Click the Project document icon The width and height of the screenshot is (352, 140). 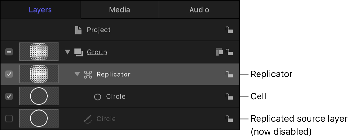[78, 30]
